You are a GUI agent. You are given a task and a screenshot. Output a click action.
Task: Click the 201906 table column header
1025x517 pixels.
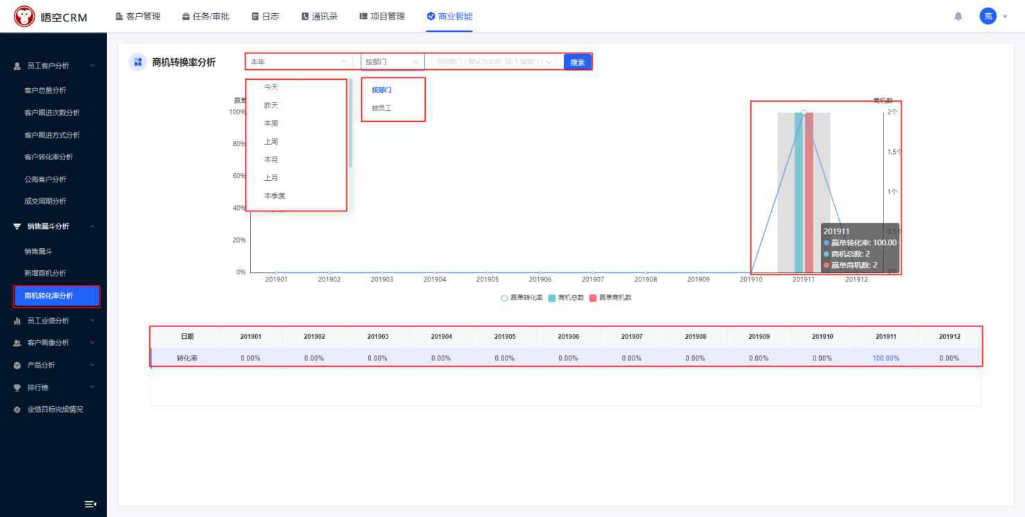pos(568,336)
